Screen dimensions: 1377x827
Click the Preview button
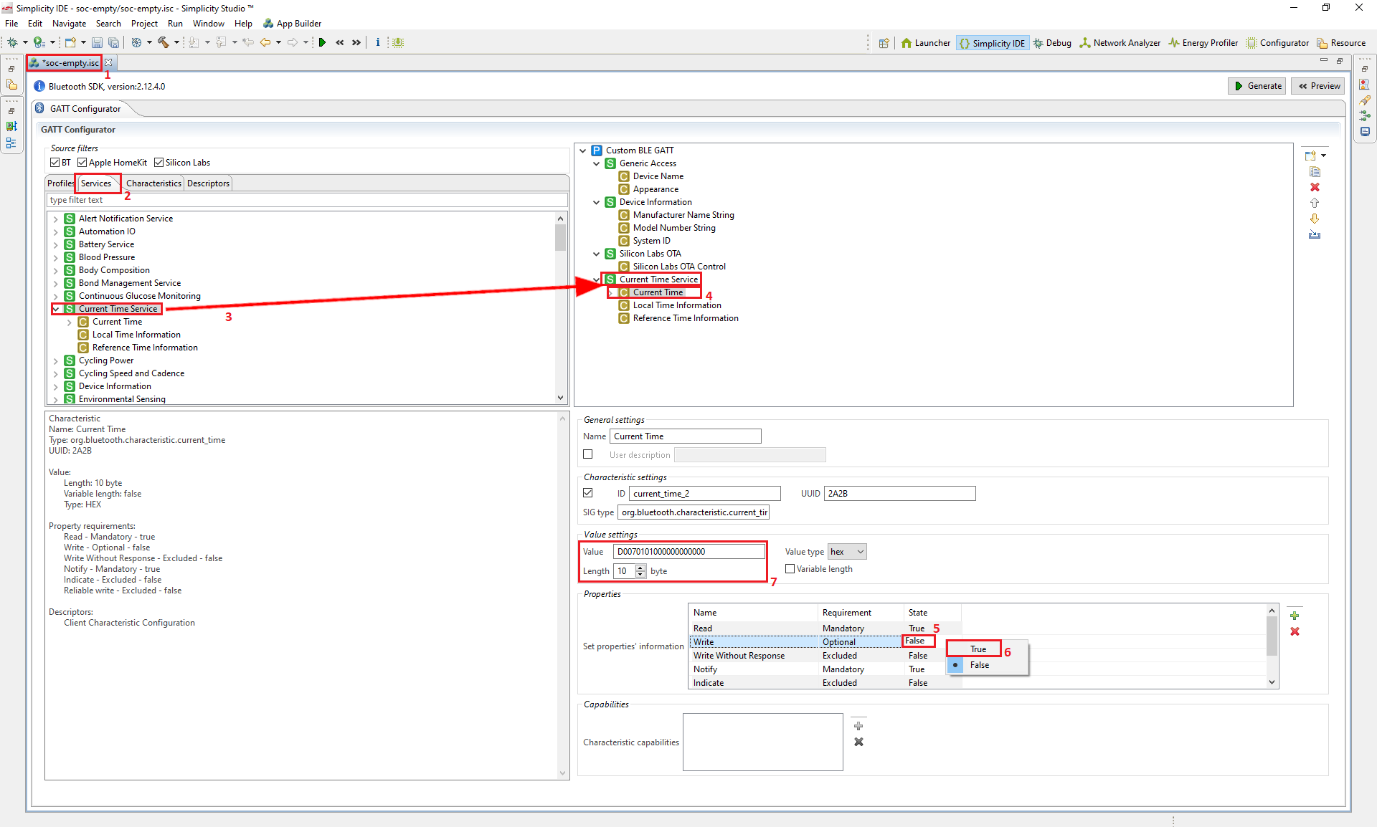(1319, 86)
